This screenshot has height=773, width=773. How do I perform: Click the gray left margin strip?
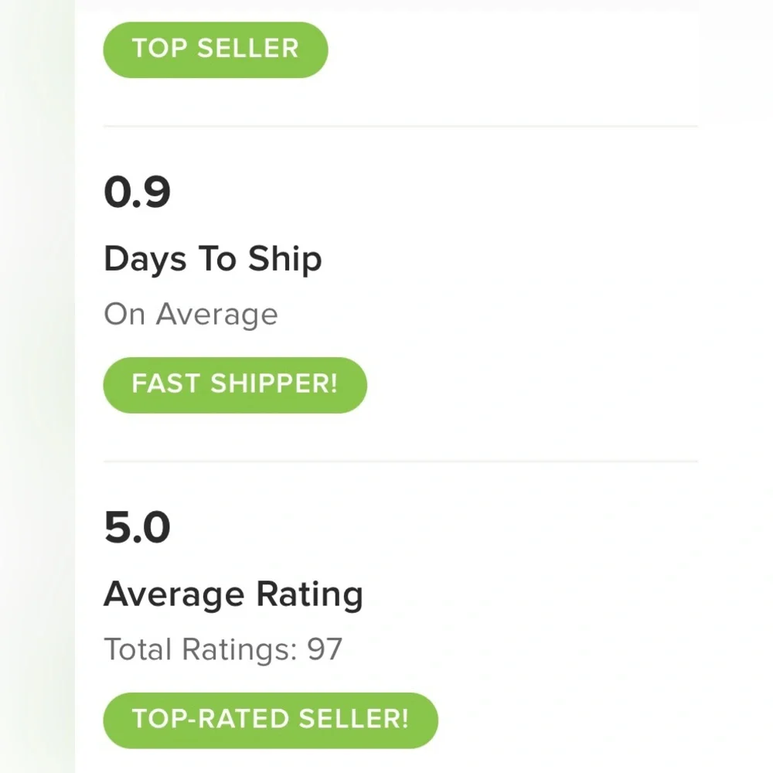pos(37,386)
